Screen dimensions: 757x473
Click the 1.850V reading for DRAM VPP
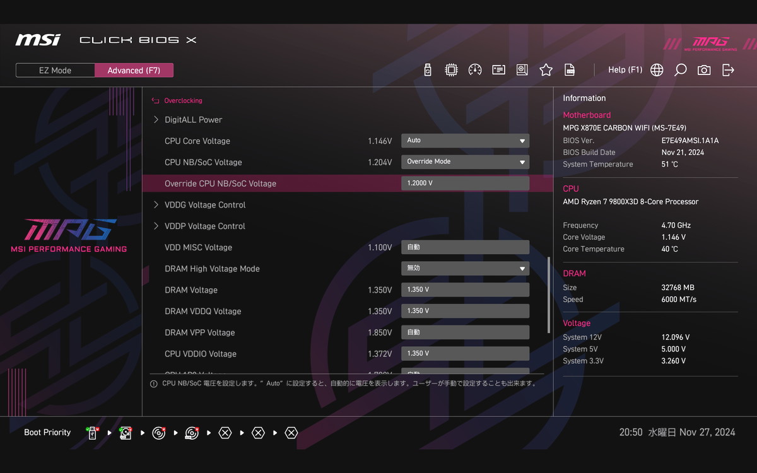(x=380, y=333)
